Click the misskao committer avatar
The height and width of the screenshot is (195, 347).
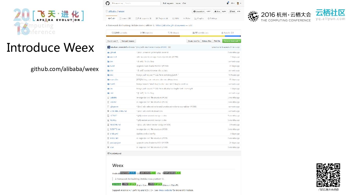pos(109,47)
